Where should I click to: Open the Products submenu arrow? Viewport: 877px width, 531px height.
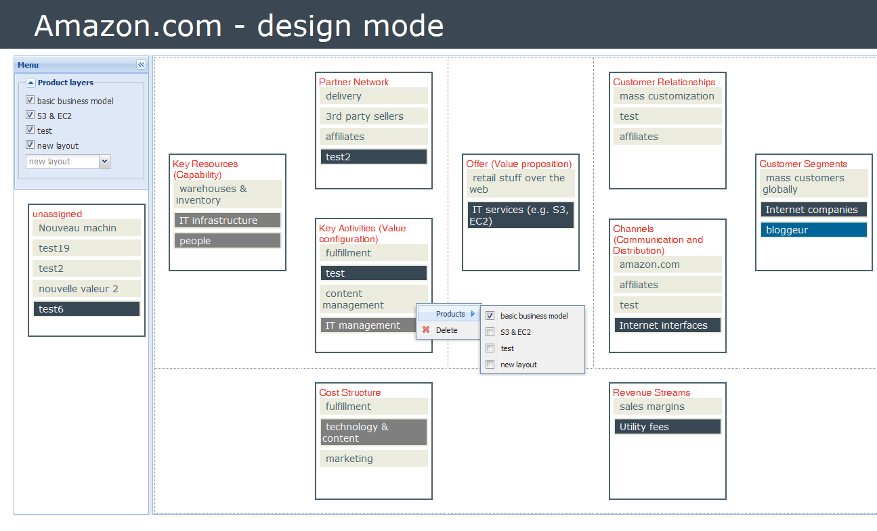point(473,314)
